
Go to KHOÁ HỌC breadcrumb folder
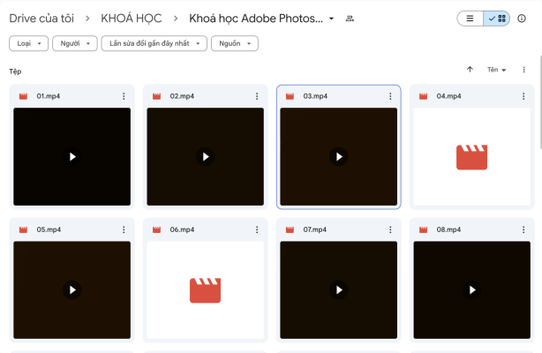pyautogui.click(x=132, y=19)
